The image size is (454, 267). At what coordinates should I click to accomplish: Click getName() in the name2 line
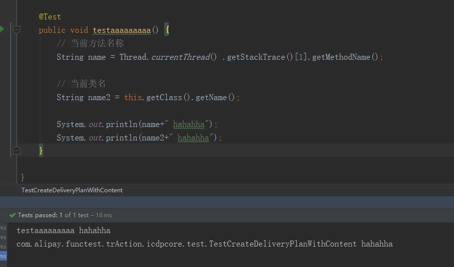click(x=215, y=97)
